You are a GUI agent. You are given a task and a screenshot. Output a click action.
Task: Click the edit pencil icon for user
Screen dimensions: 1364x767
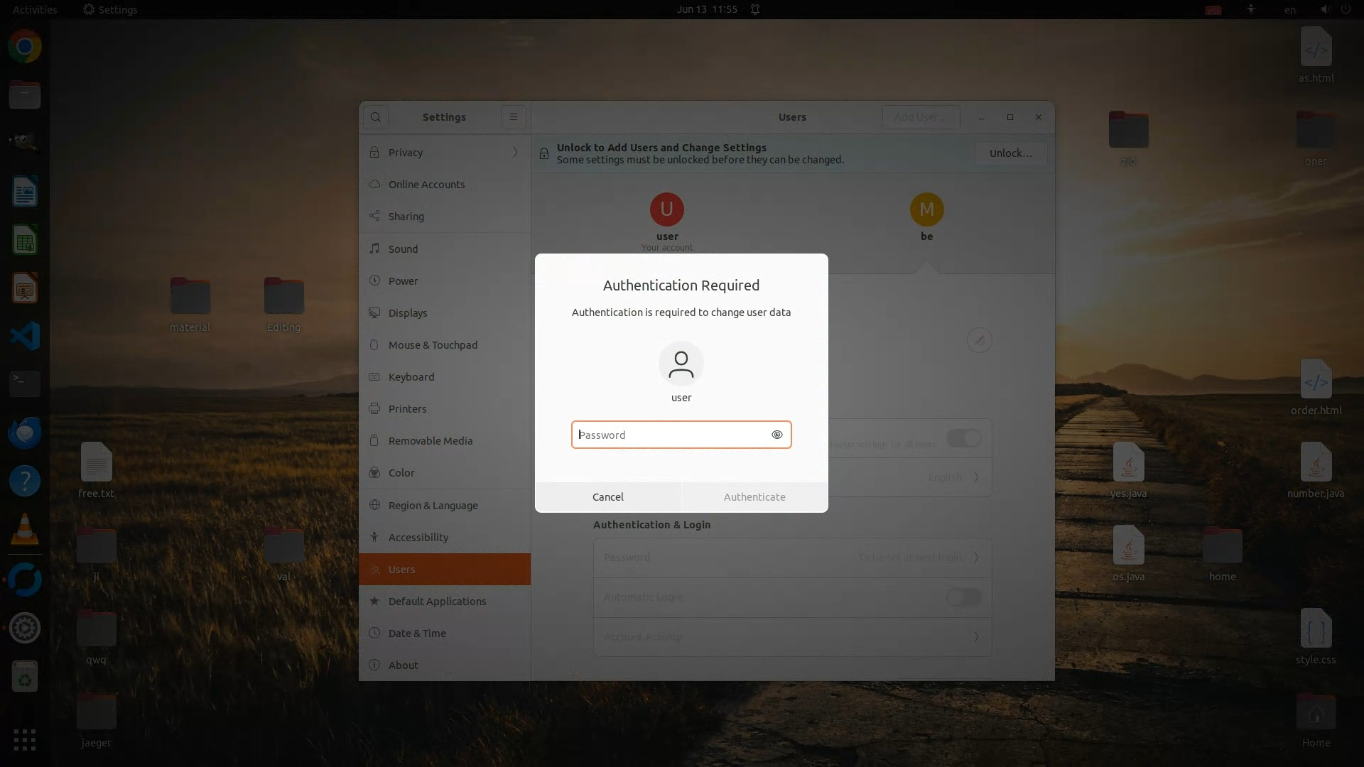(979, 340)
